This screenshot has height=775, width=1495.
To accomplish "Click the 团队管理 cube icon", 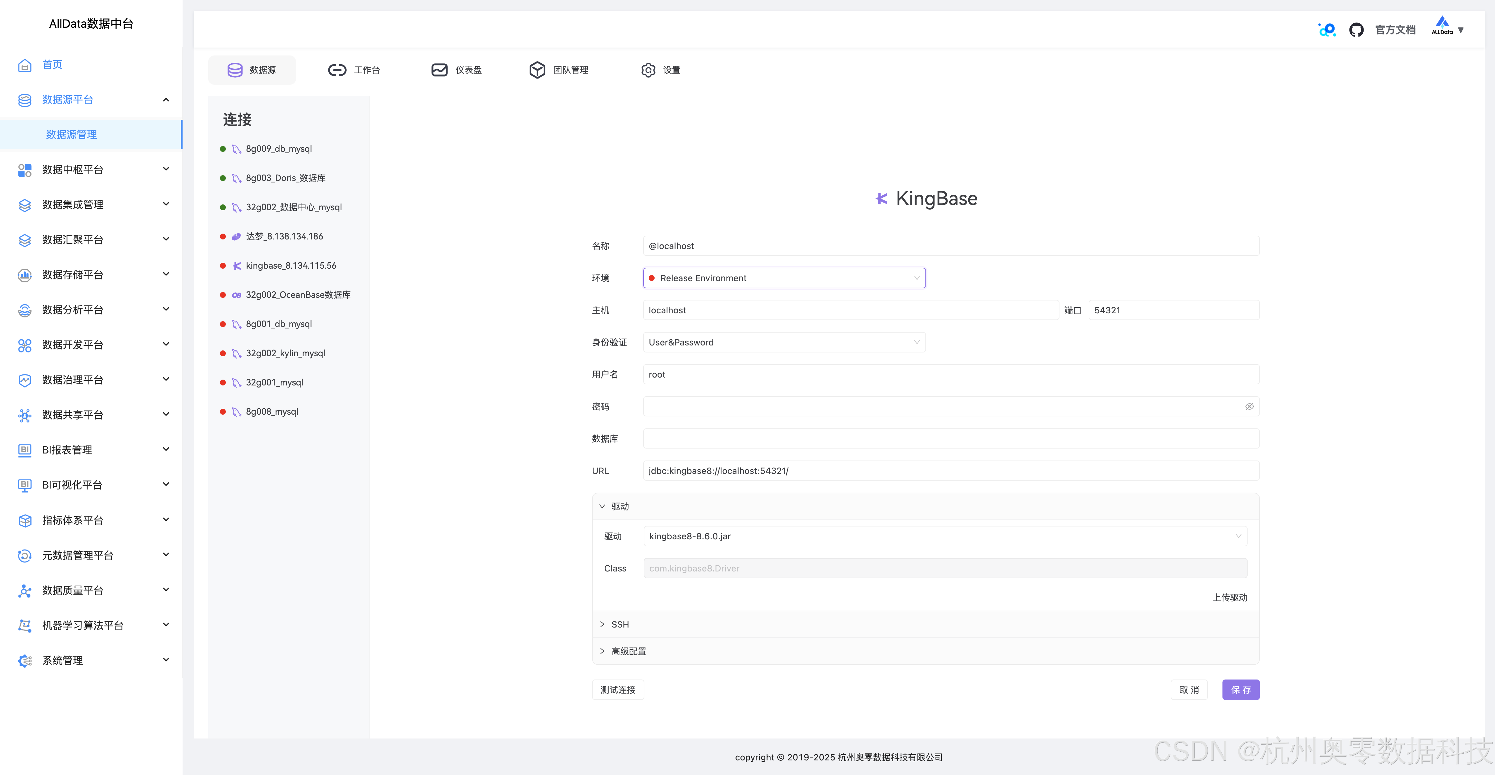I will pos(537,70).
